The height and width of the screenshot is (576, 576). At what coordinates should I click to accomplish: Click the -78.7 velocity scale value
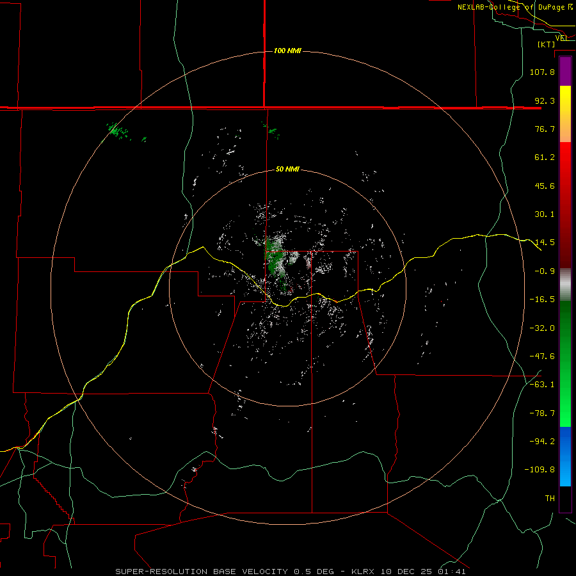[x=542, y=413]
